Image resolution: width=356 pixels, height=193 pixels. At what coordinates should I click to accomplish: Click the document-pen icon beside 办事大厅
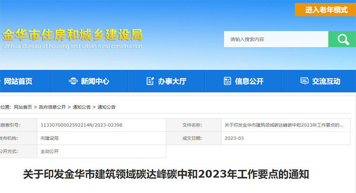tap(150, 81)
